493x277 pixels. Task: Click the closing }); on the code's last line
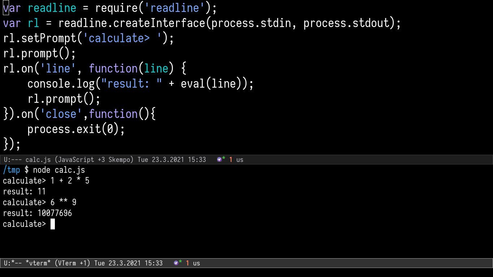12,144
